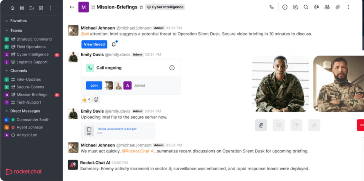Click the View thread button
The height and width of the screenshot is (181, 364).
(94, 44)
